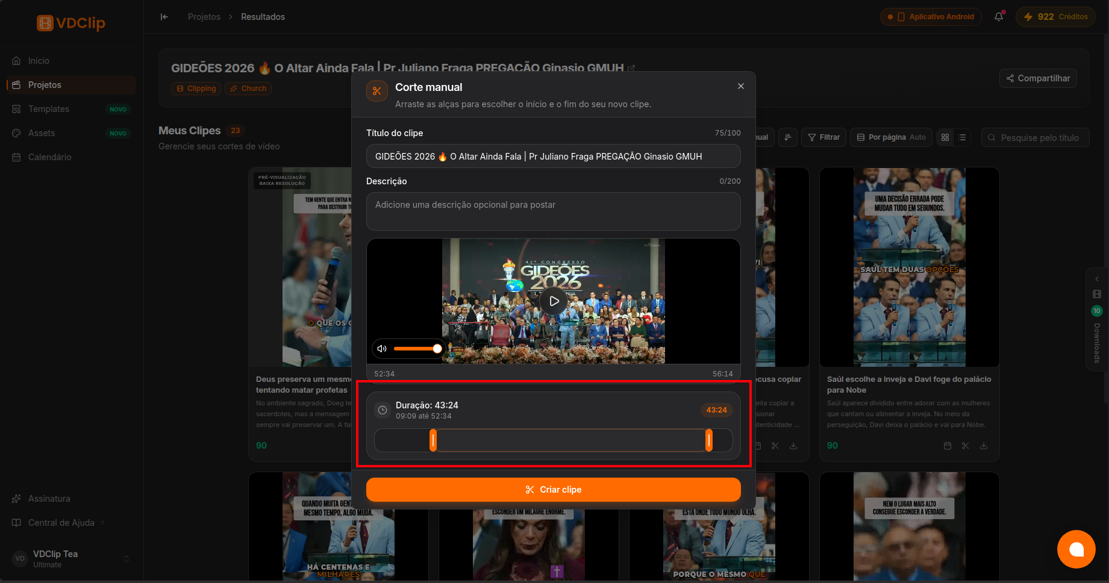Open the Filtrar filter button
Screen dimensions: 1109x583
coord(824,137)
